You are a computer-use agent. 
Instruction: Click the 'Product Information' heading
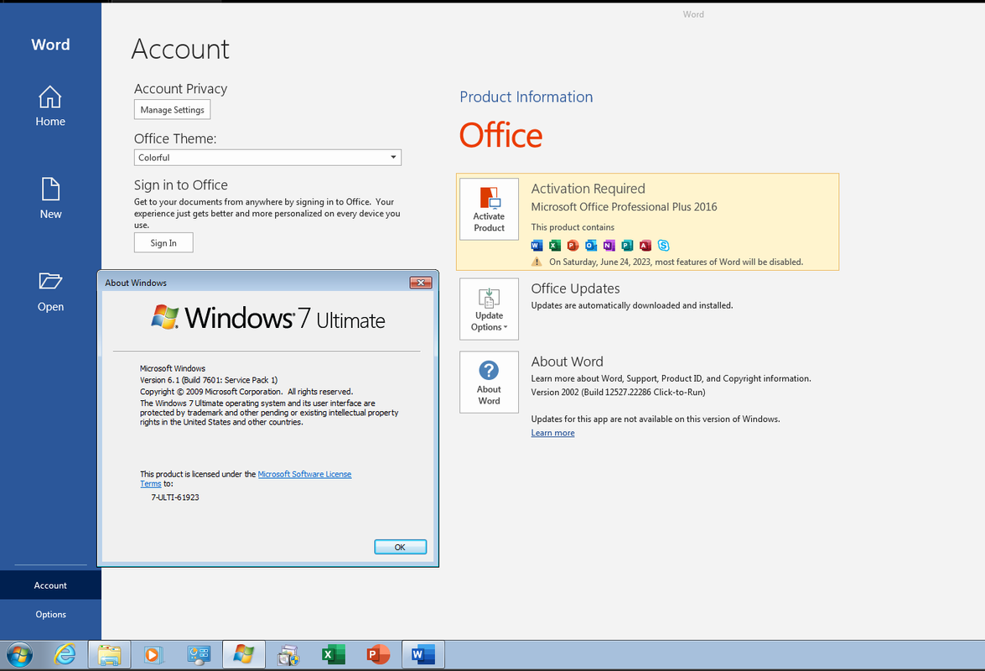(526, 96)
